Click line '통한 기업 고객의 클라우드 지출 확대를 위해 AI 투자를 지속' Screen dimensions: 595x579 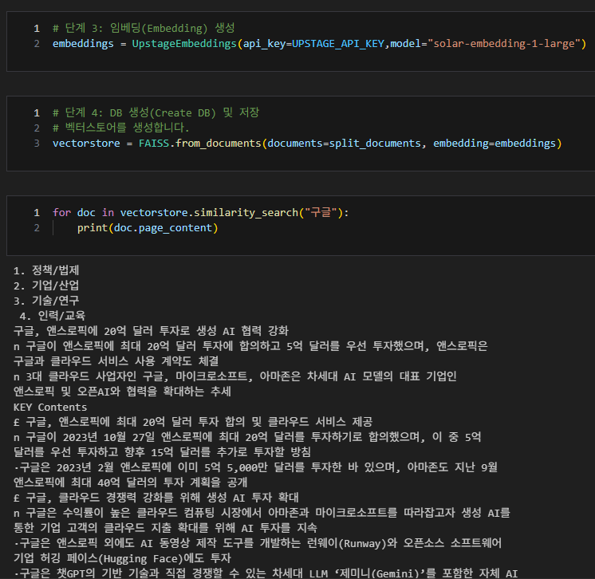tap(165, 528)
